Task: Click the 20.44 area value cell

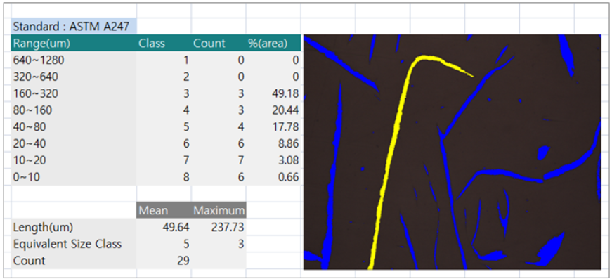Action: coord(273,110)
